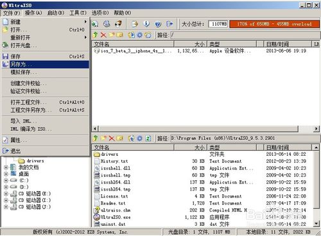Open 属性... from the File menu

tap(46, 140)
